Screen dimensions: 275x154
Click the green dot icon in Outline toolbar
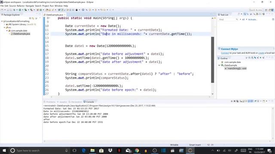[261, 58]
